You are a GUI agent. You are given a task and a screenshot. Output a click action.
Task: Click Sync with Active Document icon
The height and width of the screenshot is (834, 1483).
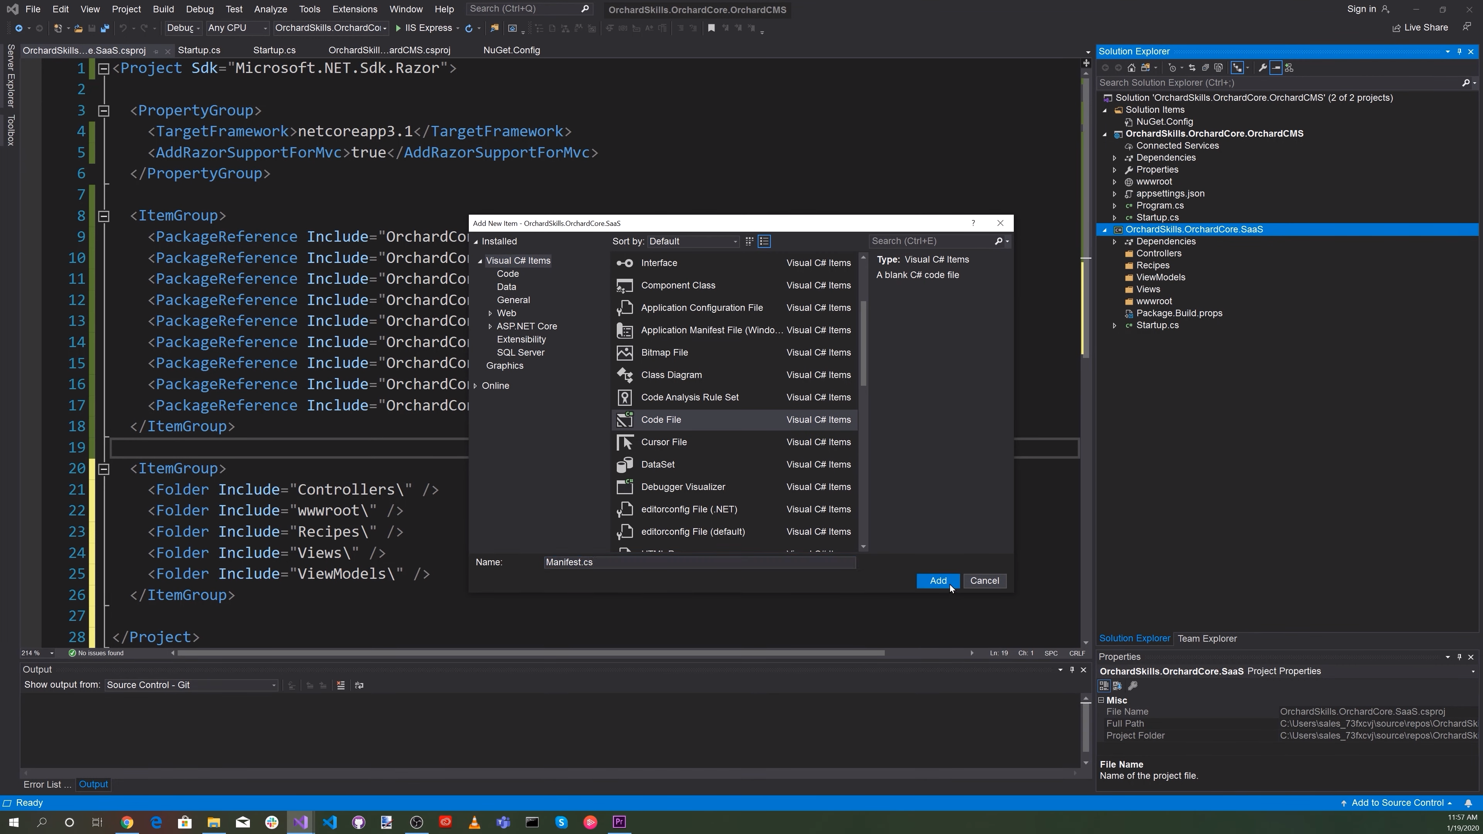pos(1192,68)
